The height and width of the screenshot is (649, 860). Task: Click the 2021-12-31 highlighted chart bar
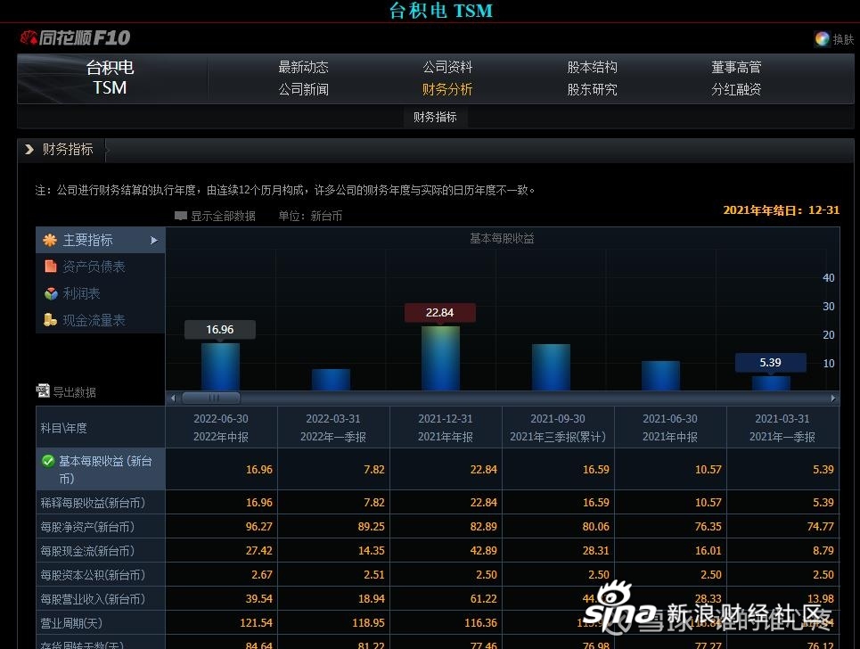(440, 358)
